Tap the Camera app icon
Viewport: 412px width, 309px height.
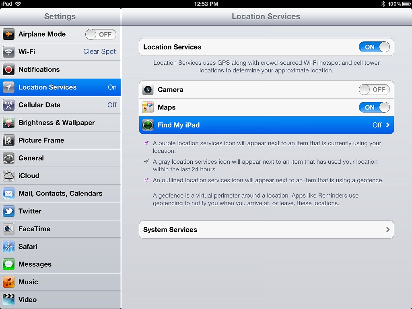pos(148,90)
